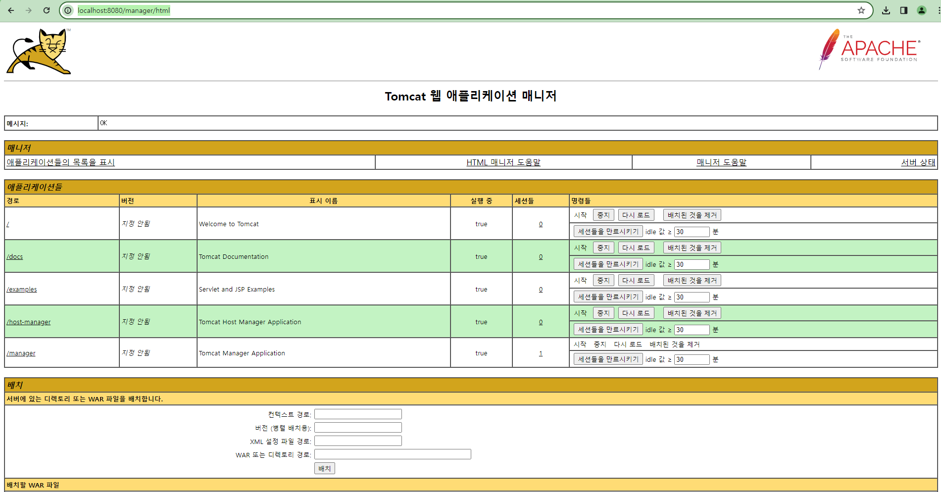Viewport: 941px width, 492px height.
Task: Click the localhost:8080/manager/html address bar
Action: tap(465, 10)
